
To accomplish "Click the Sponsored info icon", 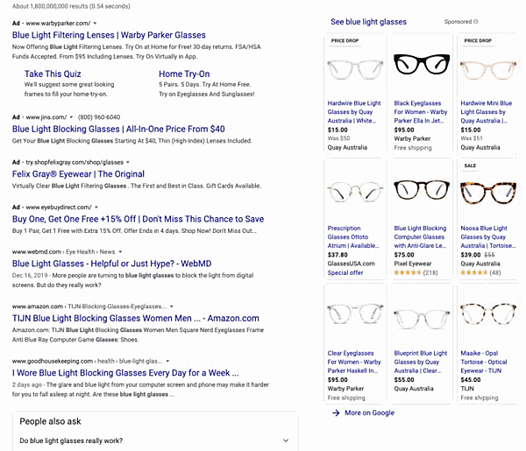I will tap(476, 22).
